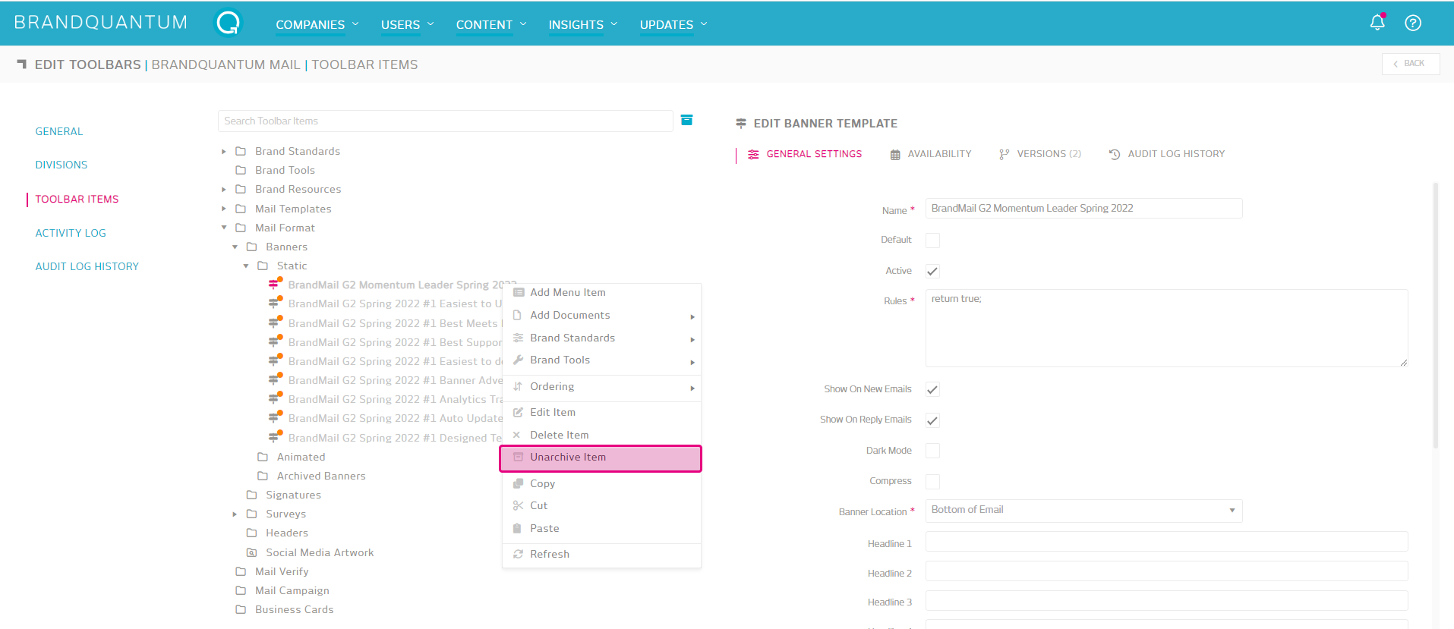
Task: Open Add Documents submenu
Action: [x=601, y=315]
